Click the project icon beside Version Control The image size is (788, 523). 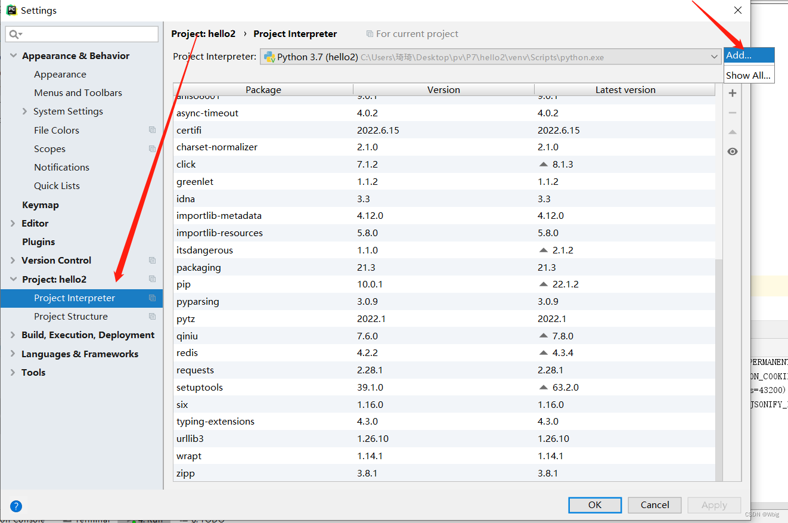point(152,260)
